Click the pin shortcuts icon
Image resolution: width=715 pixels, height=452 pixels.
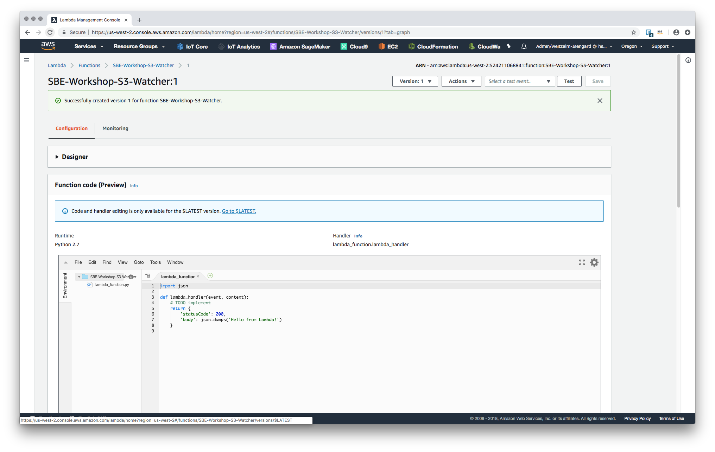pyautogui.click(x=509, y=46)
